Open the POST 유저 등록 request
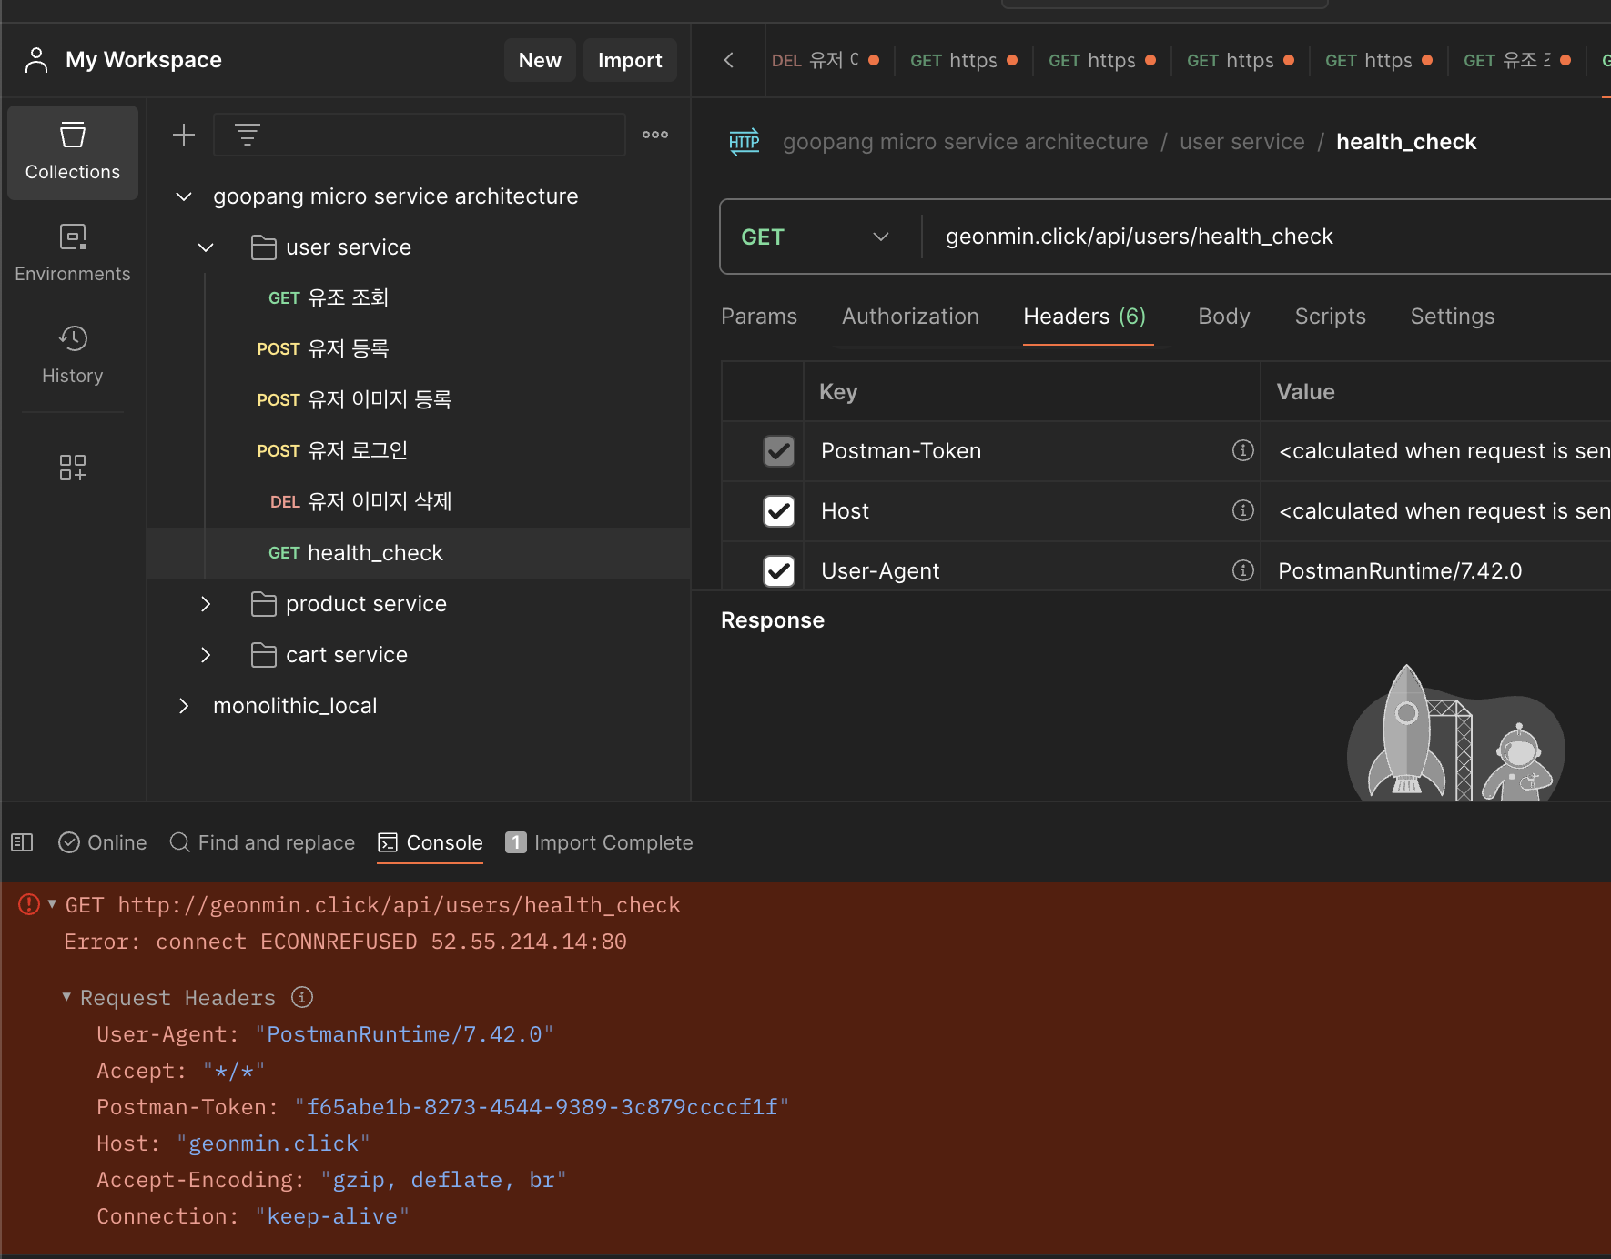 click(419, 349)
